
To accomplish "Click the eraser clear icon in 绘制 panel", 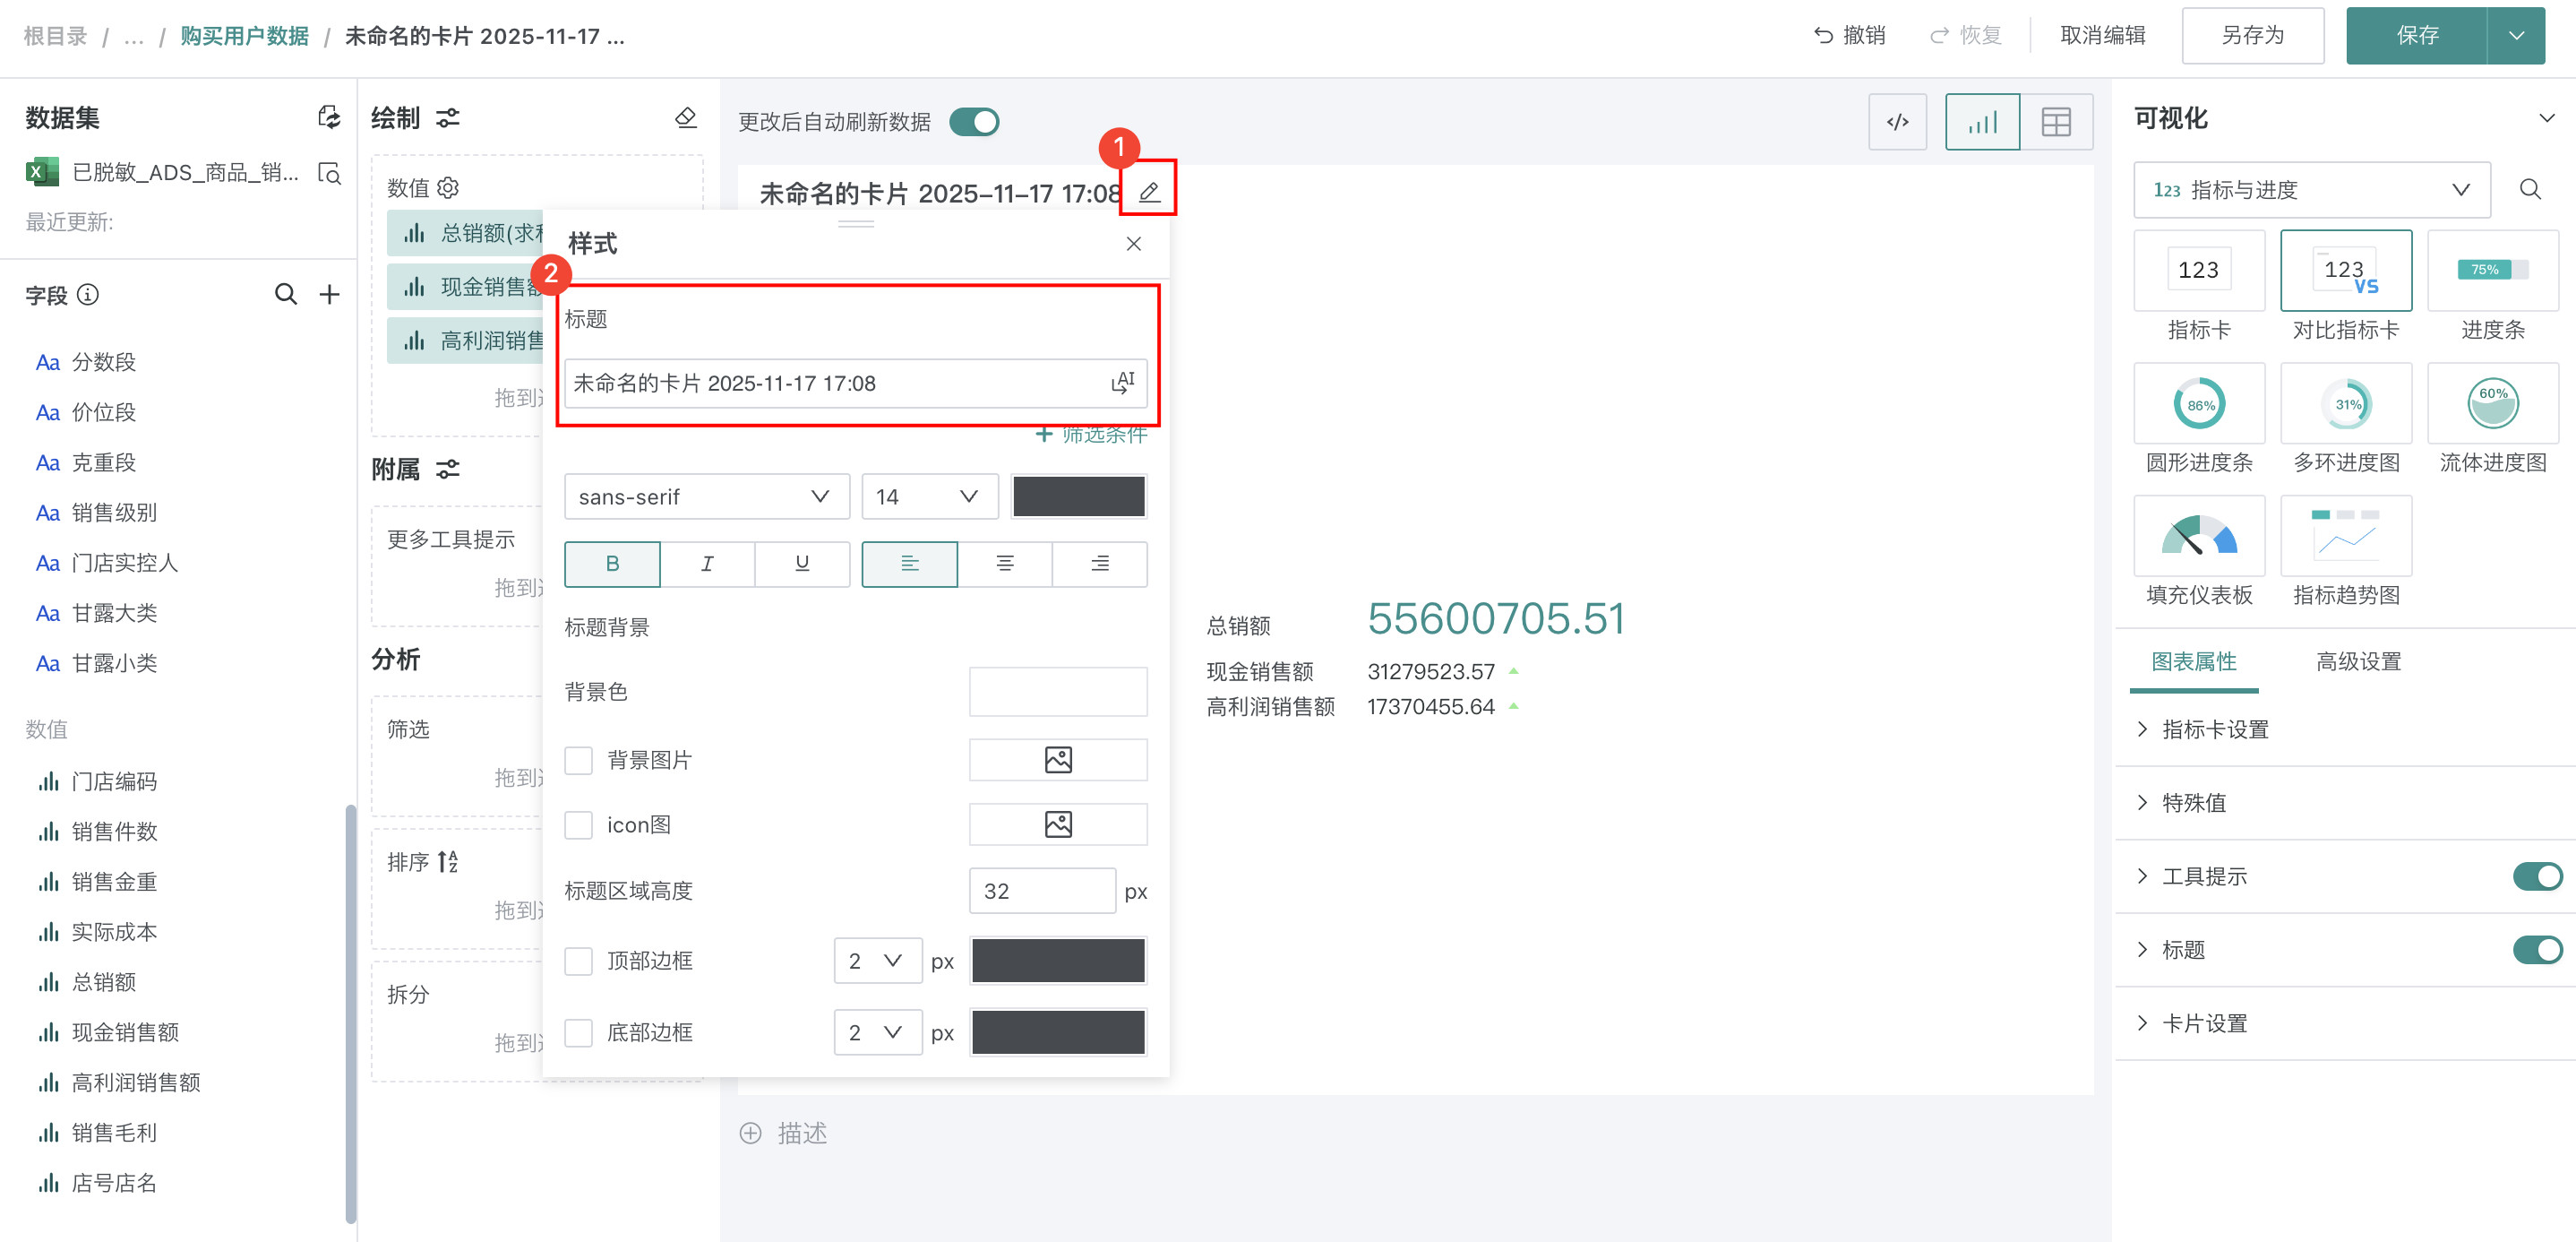I will [x=686, y=118].
